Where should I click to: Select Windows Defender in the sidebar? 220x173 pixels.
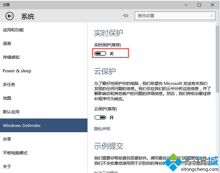click(22, 126)
